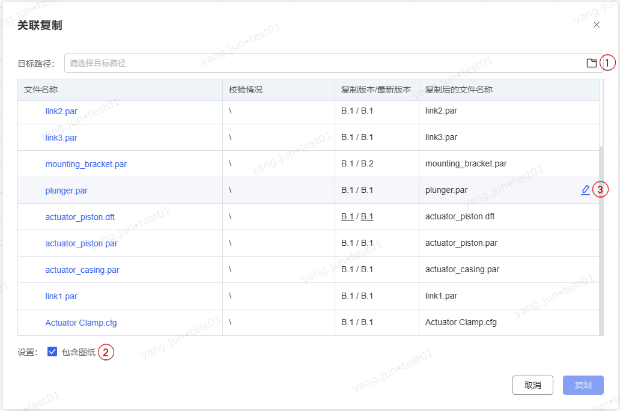Open plunger.par file link
Screen dimensions: 620x411
66,190
